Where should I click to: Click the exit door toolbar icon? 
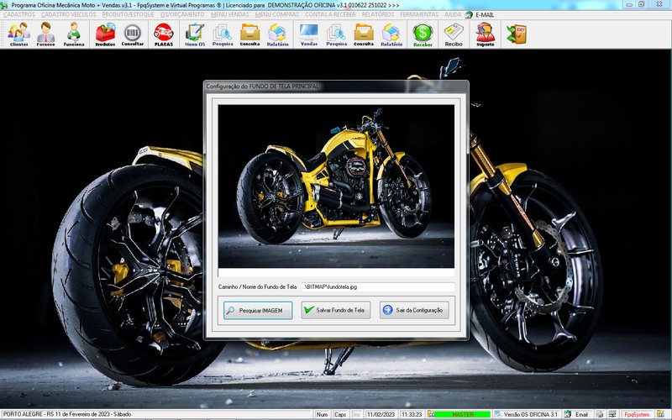click(517, 34)
